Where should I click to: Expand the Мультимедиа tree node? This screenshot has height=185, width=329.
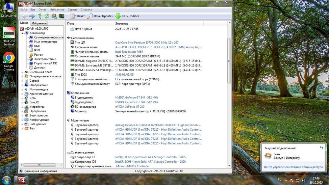(22, 90)
